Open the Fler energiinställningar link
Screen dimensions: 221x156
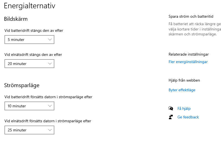click(x=188, y=62)
